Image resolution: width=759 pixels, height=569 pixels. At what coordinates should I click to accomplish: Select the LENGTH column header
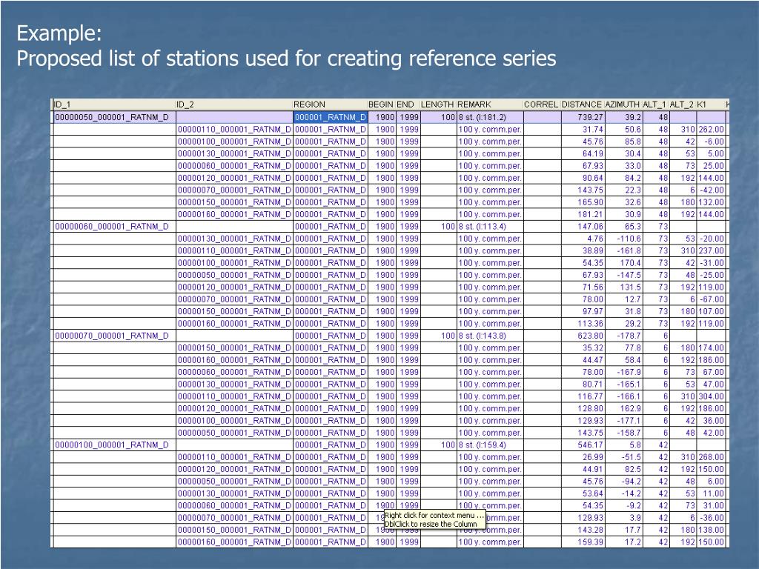[x=438, y=104]
